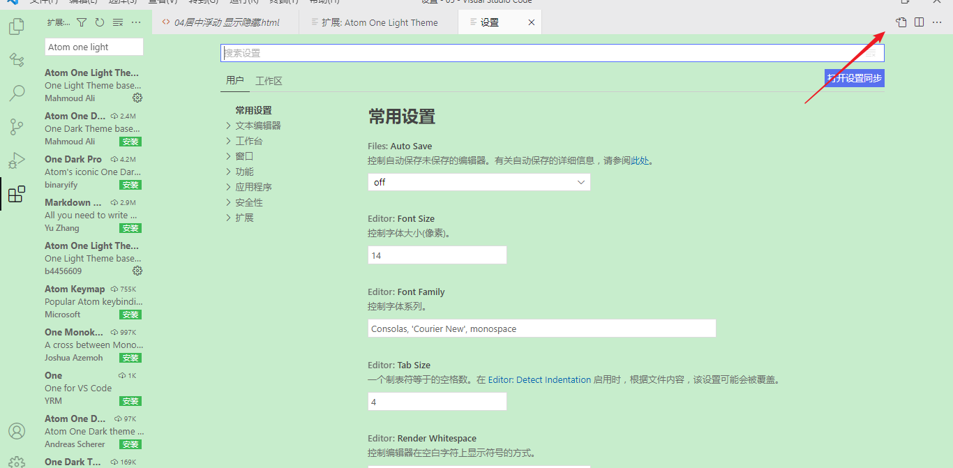The width and height of the screenshot is (953, 468).
Task: Click the 常用设置 heading
Action: 402,116
